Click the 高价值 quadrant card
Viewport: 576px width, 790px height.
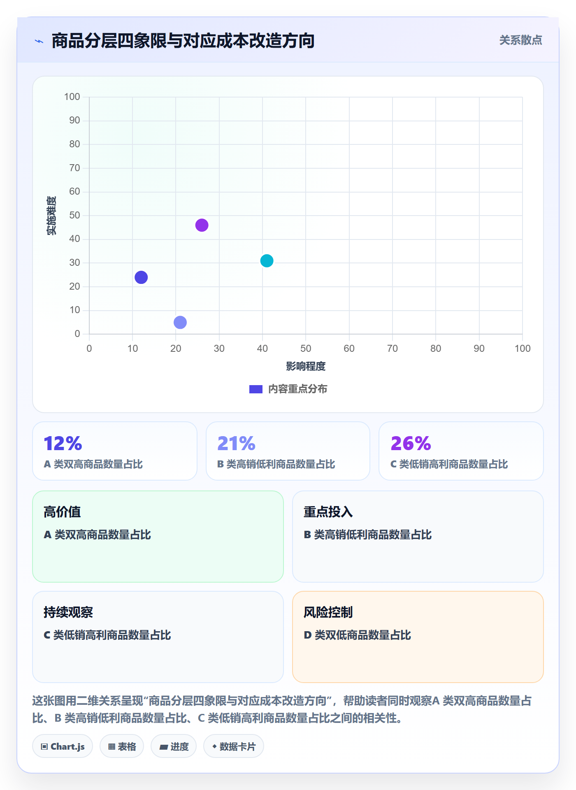click(x=158, y=537)
